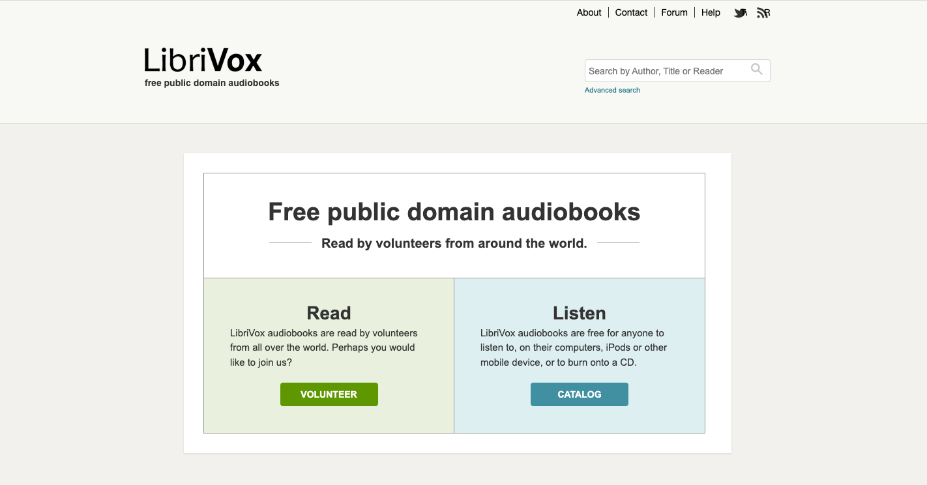Visit the Forum link in header
The width and height of the screenshot is (927, 485).
674,12
